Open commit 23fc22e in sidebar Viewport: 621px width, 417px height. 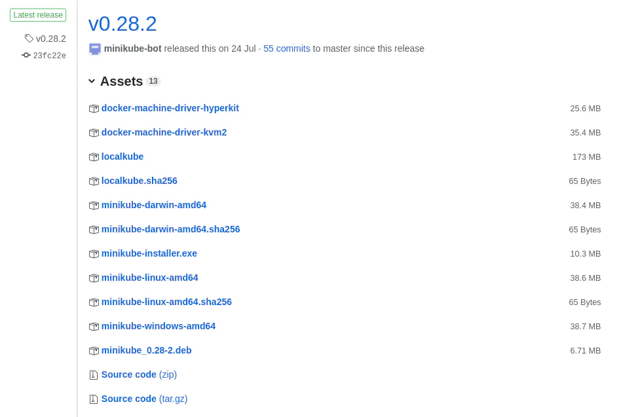click(49, 56)
